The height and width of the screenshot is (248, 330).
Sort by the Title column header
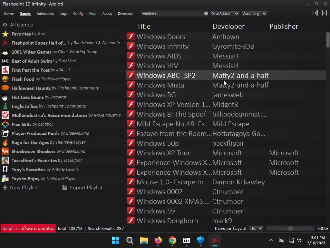coord(144,26)
